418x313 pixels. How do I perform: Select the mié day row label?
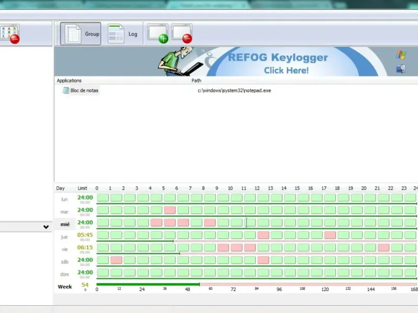coord(65,224)
